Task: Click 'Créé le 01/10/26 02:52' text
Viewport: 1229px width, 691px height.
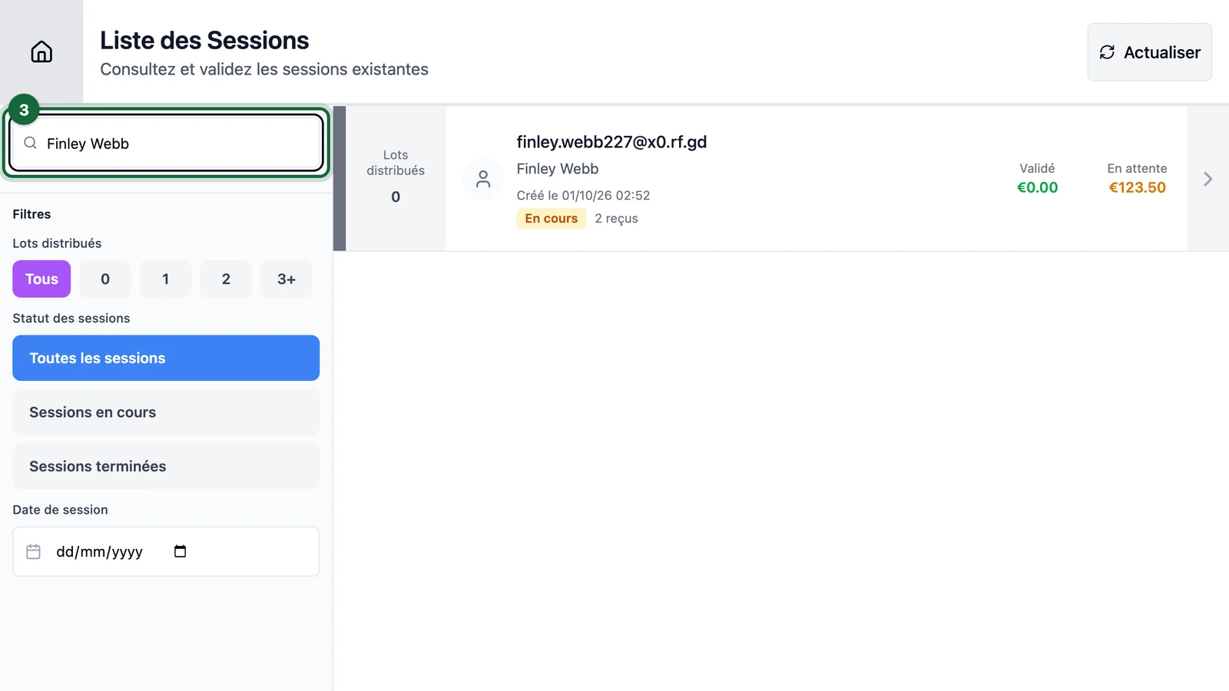Action: [x=583, y=195]
